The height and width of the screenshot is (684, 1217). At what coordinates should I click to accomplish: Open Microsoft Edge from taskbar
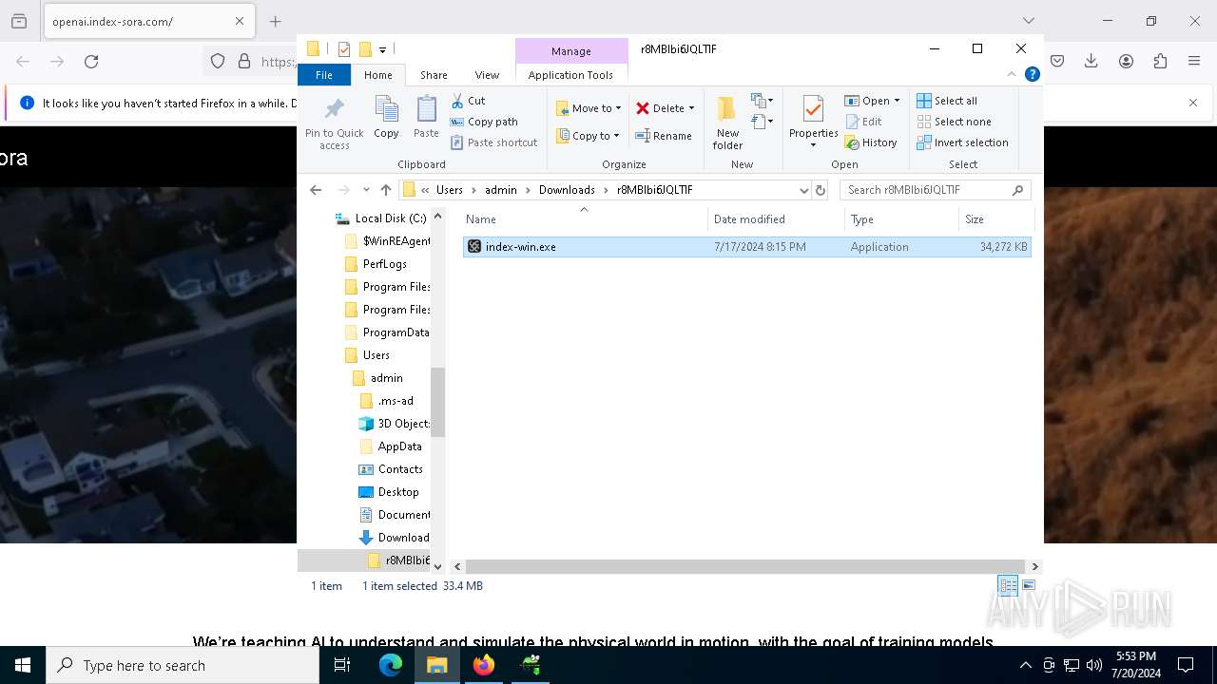tap(391, 665)
